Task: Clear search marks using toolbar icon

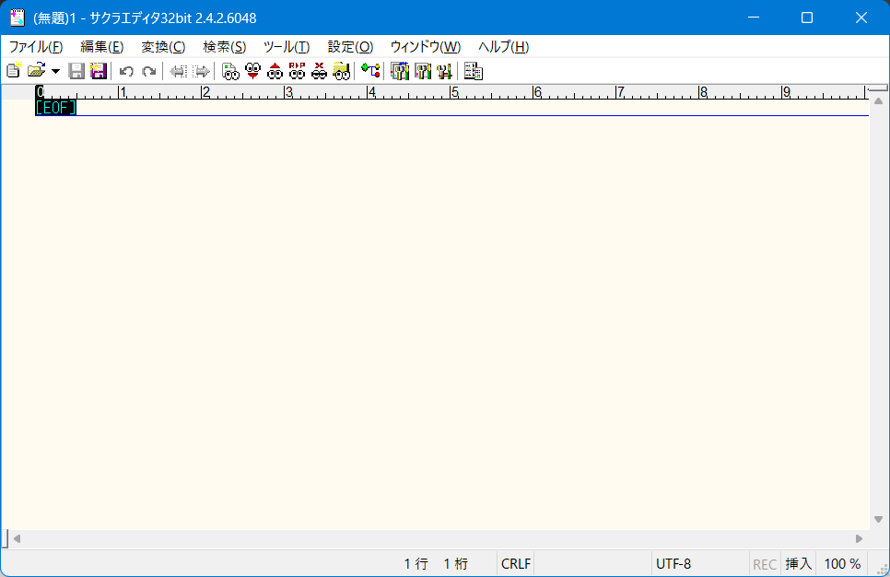Action: [x=319, y=71]
